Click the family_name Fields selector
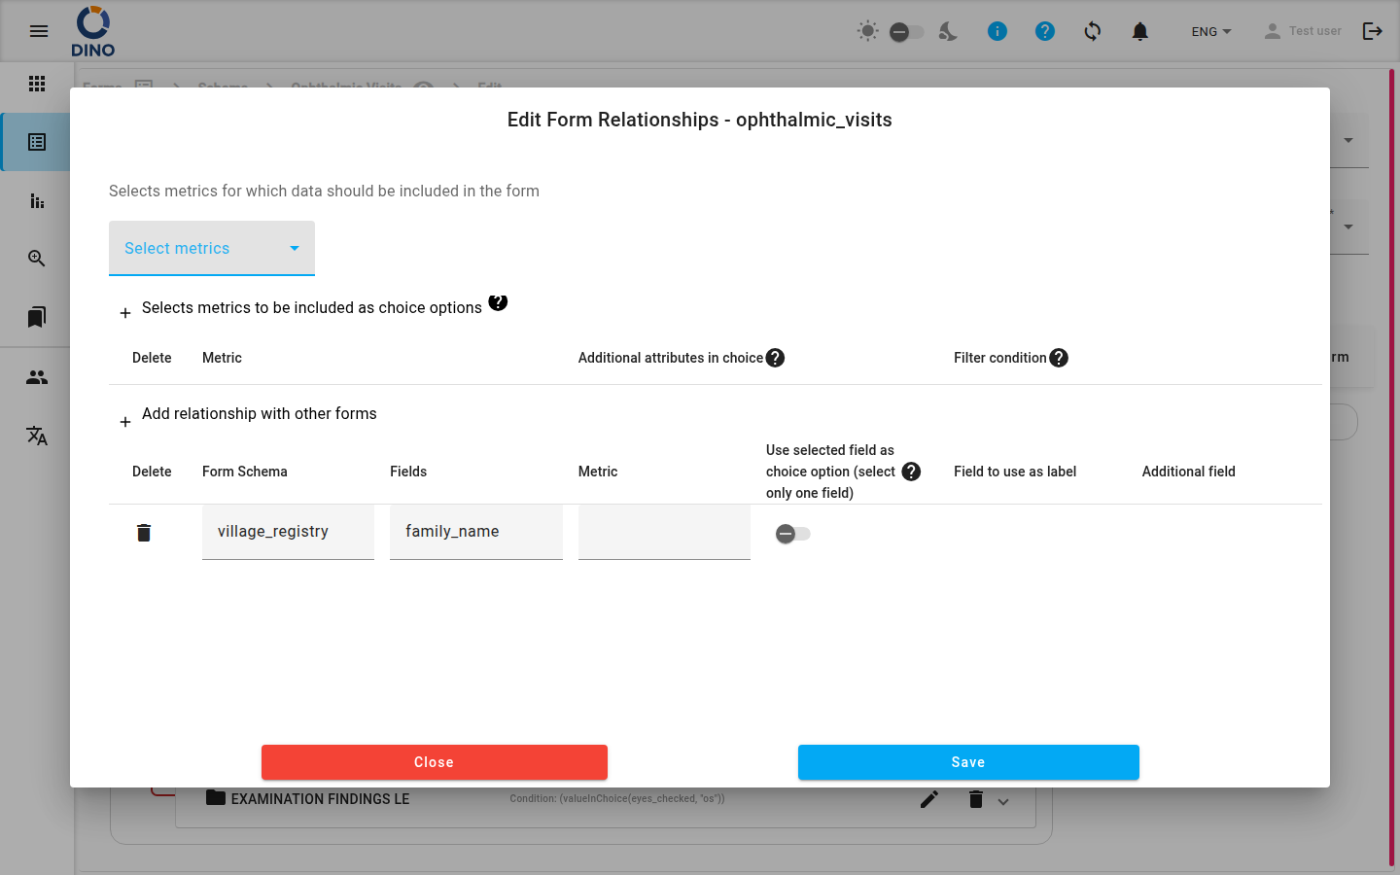Image resolution: width=1400 pixels, height=875 pixels. tap(476, 532)
